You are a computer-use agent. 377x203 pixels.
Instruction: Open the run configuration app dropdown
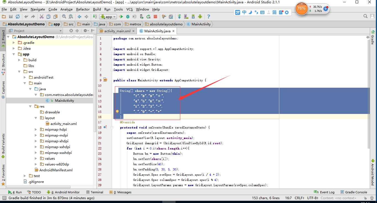(x=108, y=17)
